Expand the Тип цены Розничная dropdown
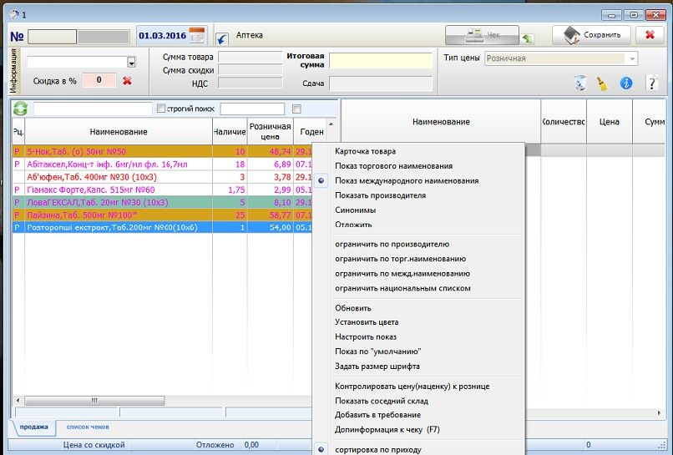673x455 pixels. [x=632, y=58]
